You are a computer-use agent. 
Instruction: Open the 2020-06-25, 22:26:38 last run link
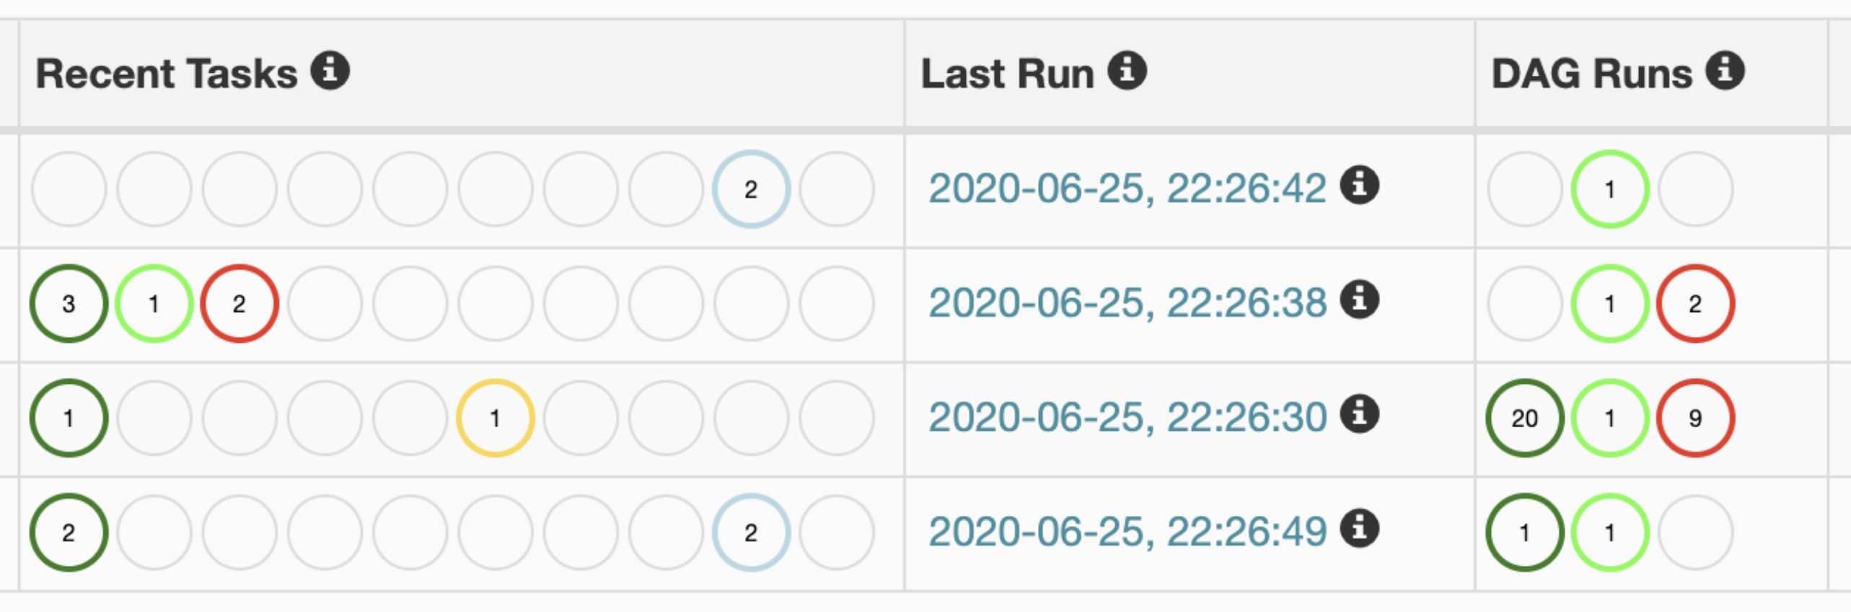tap(1127, 302)
